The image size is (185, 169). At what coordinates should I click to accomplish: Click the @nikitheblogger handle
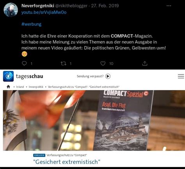71,6
